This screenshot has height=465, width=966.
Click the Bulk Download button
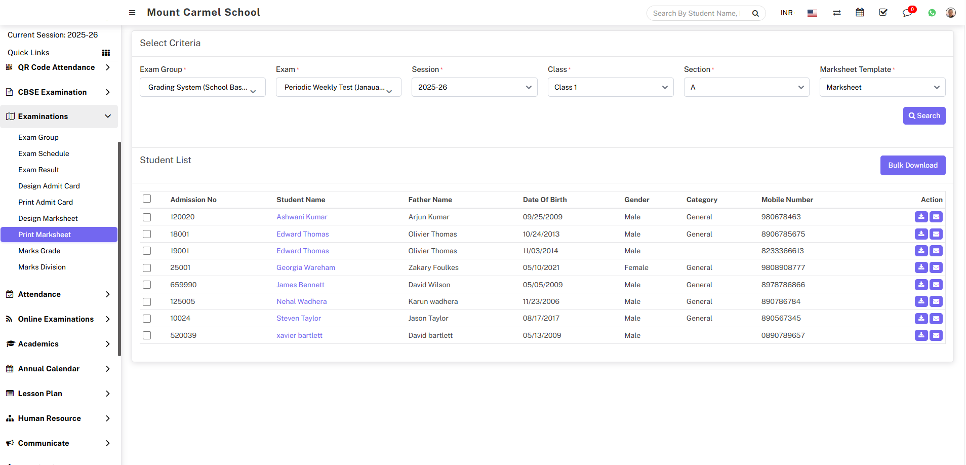pos(912,165)
